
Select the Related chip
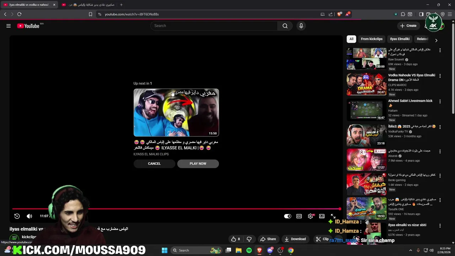(x=422, y=39)
